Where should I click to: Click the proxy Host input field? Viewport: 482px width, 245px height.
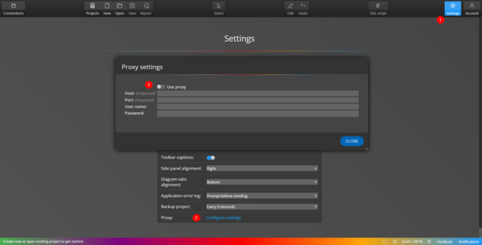click(x=257, y=93)
